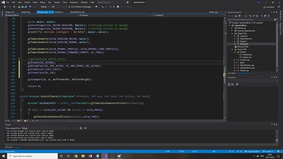Open the Extensions menu
This screenshot has width=283, height=159.
point(74,2)
